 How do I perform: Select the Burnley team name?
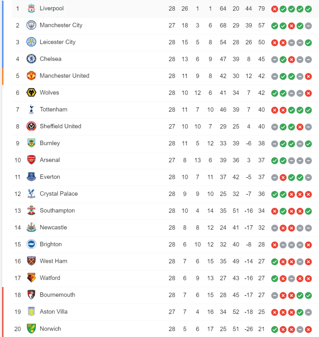pyautogui.click(x=50, y=143)
